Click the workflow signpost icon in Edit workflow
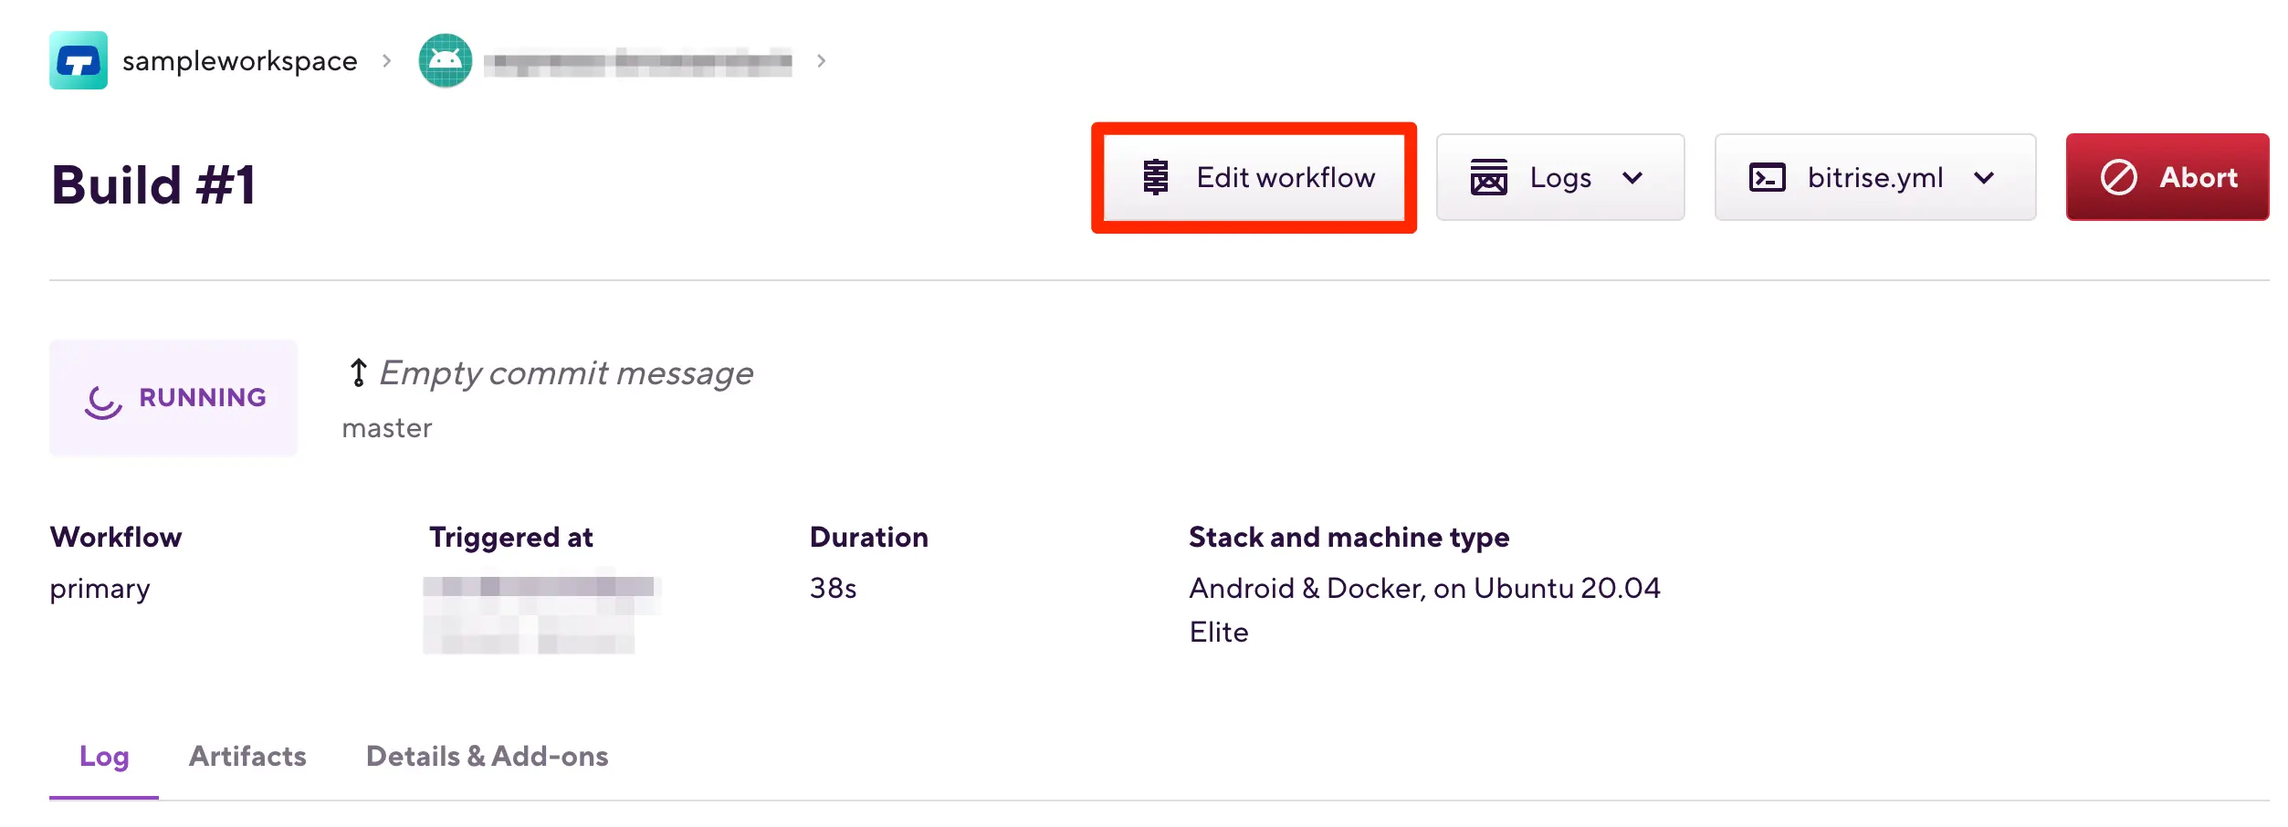Viewport: 2288px width, 827px height. click(1155, 177)
